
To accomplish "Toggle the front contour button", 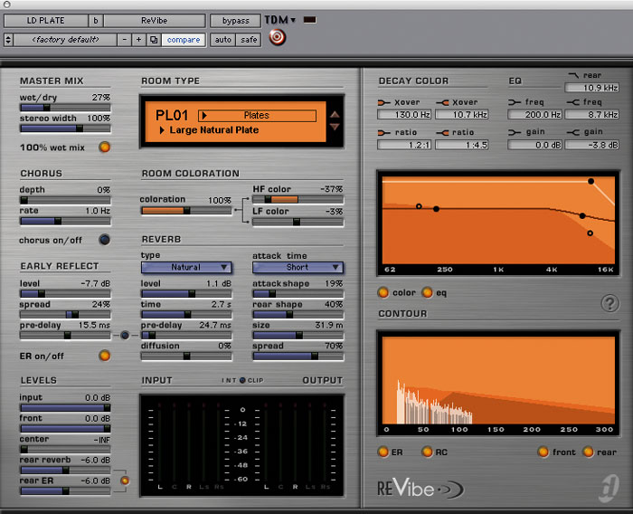I will coord(543,452).
